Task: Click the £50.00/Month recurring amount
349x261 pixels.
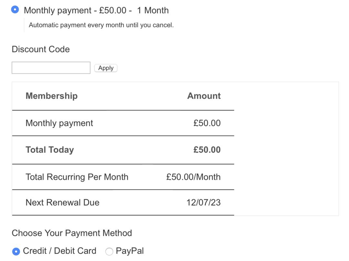Action: [x=193, y=177]
